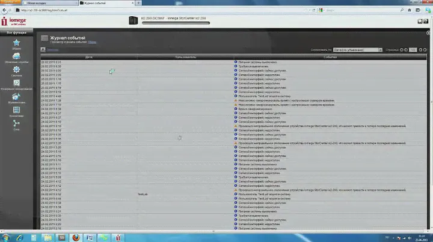This screenshot has height=242, width=433.
Task: Click the Iomega logo
Action: coord(16,22)
